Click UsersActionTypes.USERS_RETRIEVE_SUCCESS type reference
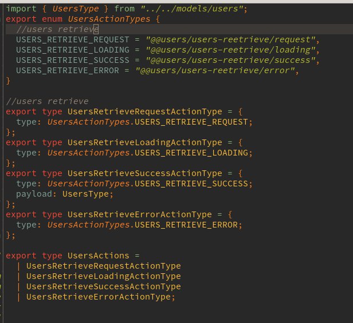Screen dimensions: 353x323 (147, 184)
